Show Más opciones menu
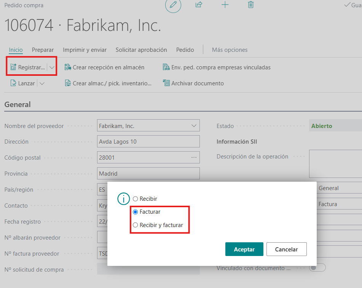The image size is (362, 288). coord(230,50)
